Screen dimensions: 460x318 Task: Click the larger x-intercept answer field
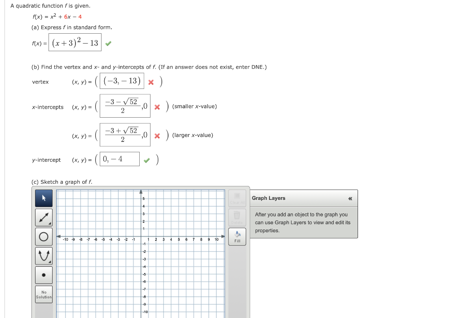pos(124,135)
